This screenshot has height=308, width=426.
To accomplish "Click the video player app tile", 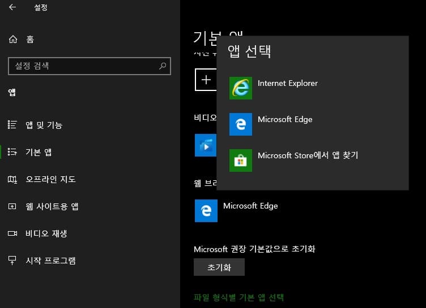I will point(206,145).
